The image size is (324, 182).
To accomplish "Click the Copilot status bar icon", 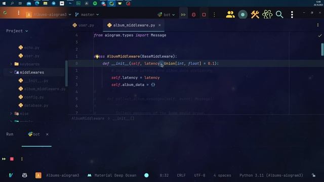I will click(x=25, y=175).
